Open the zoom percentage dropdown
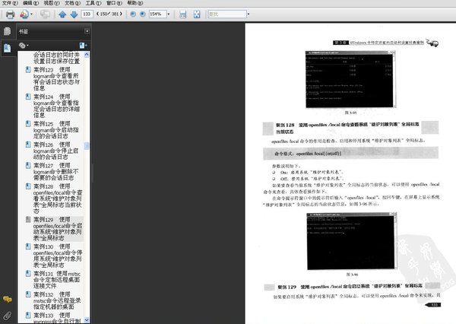Screen dimensions: 456x324 [169, 14]
